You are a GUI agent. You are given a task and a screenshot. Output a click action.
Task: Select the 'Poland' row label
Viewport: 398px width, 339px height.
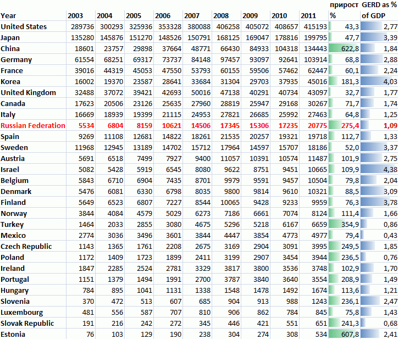click(12, 258)
